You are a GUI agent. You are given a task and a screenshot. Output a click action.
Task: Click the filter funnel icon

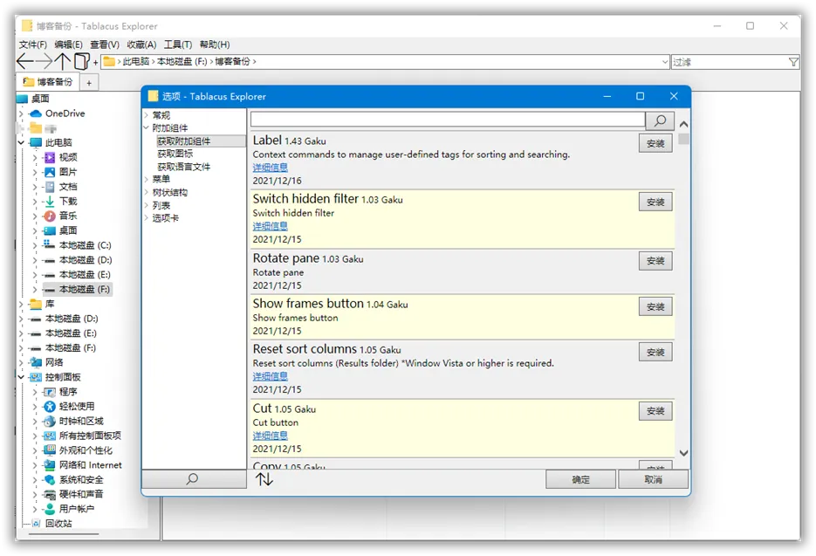[x=793, y=62]
